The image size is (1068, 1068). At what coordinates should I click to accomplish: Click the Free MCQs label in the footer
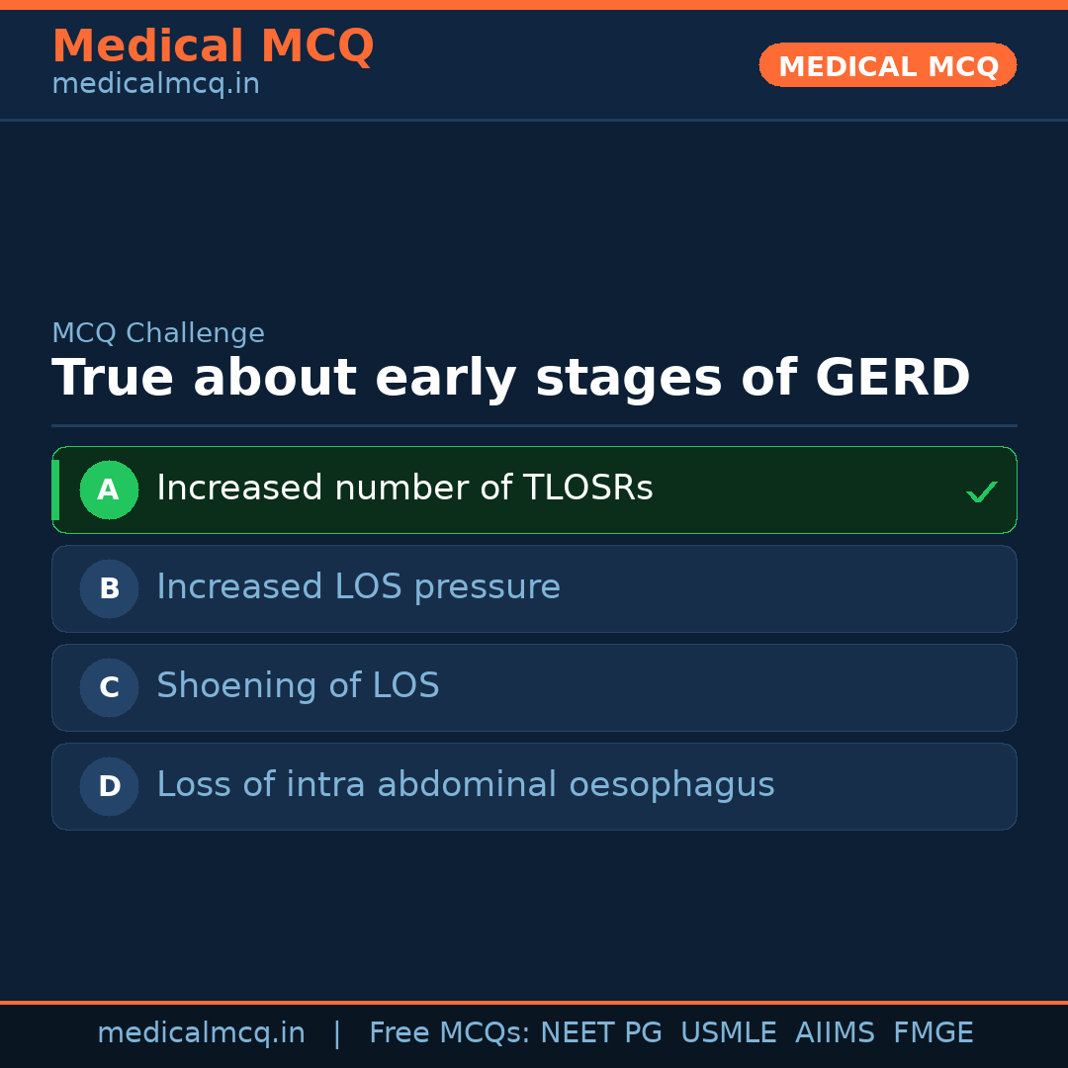point(450,1033)
